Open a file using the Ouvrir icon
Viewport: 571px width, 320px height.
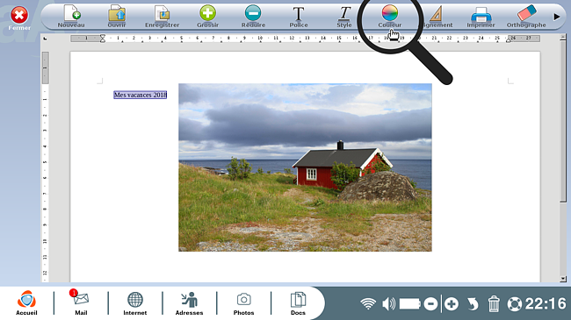(117, 17)
